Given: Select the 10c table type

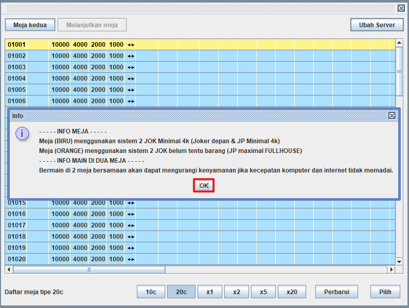Looking at the screenshot, I should (151, 292).
